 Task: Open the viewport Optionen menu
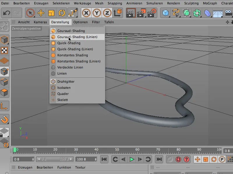[80, 22]
